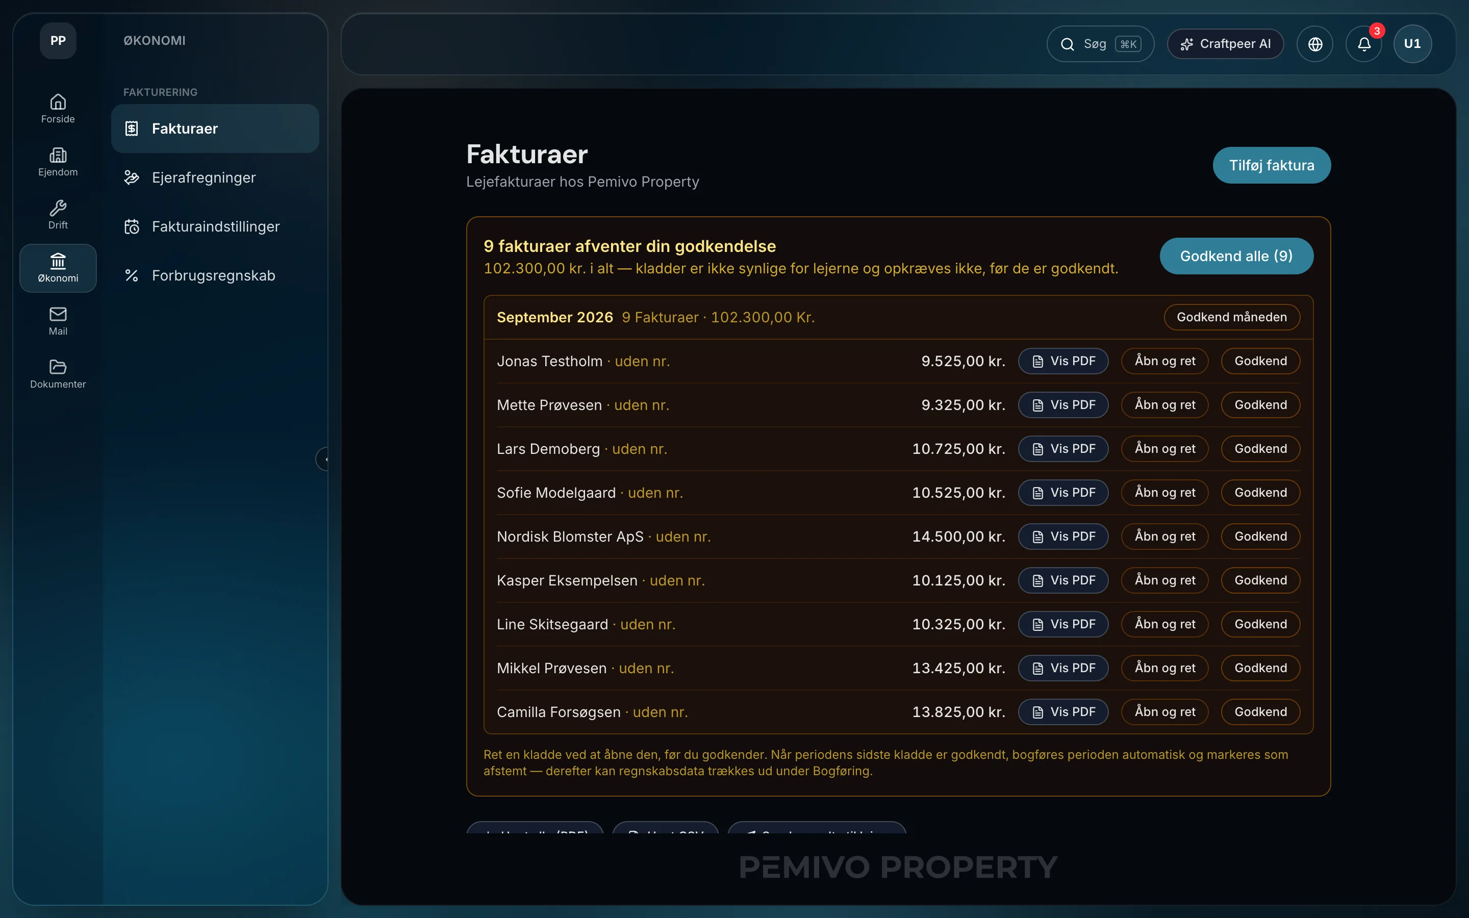Approve Line Skitsegaard invoice with Godkend

(1260, 624)
